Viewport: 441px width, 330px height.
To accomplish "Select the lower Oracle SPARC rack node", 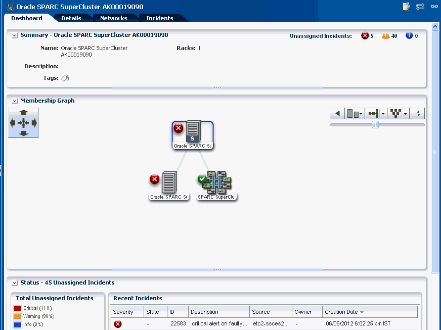I will (169, 186).
